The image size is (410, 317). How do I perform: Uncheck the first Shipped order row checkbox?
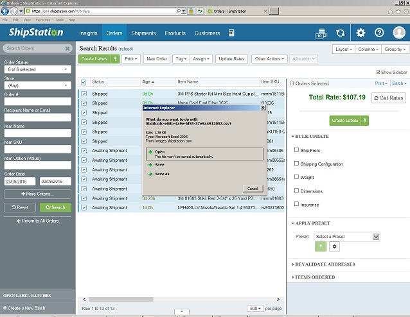[84, 94]
